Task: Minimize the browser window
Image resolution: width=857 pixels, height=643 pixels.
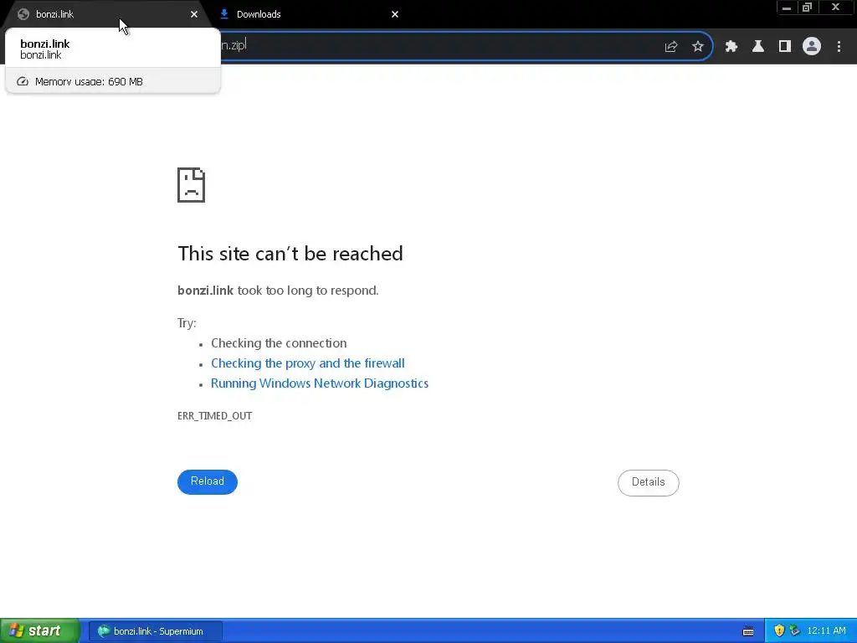Action: click(x=787, y=8)
